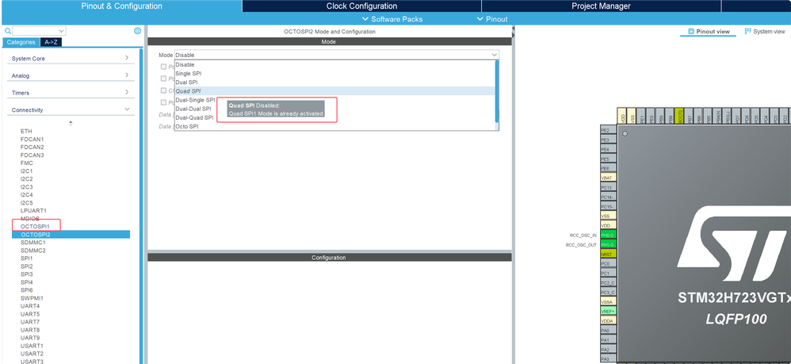This screenshot has height=364, width=791.
Task: Tick the second checkbox under Mode
Action: pyautogui.click(x=163, y=79)
